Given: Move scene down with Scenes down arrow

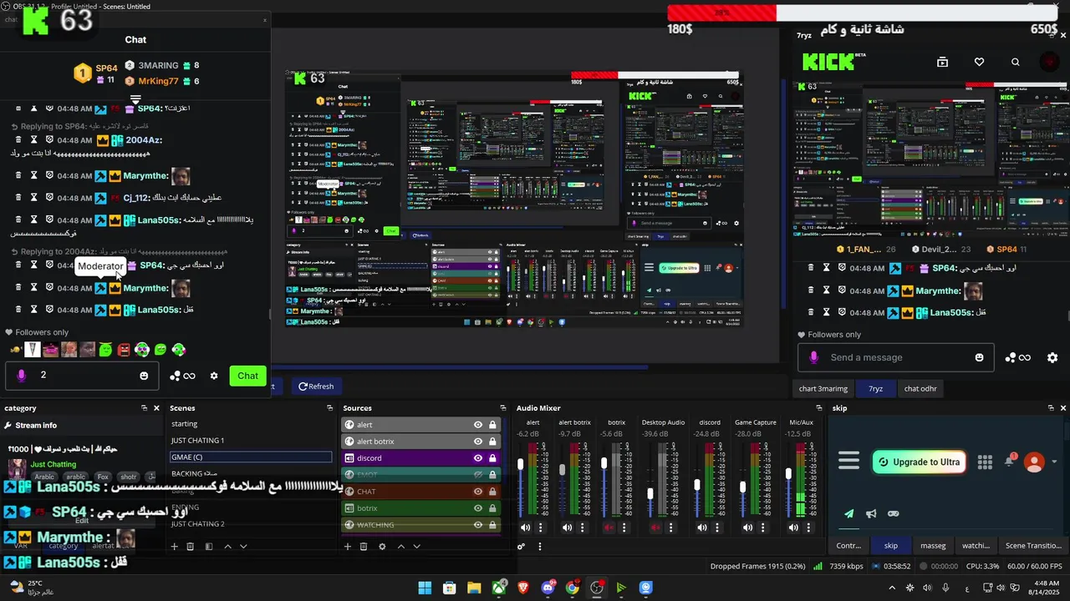Looking at the screenshot, I should pyautogui.click(x=243, y=547).
